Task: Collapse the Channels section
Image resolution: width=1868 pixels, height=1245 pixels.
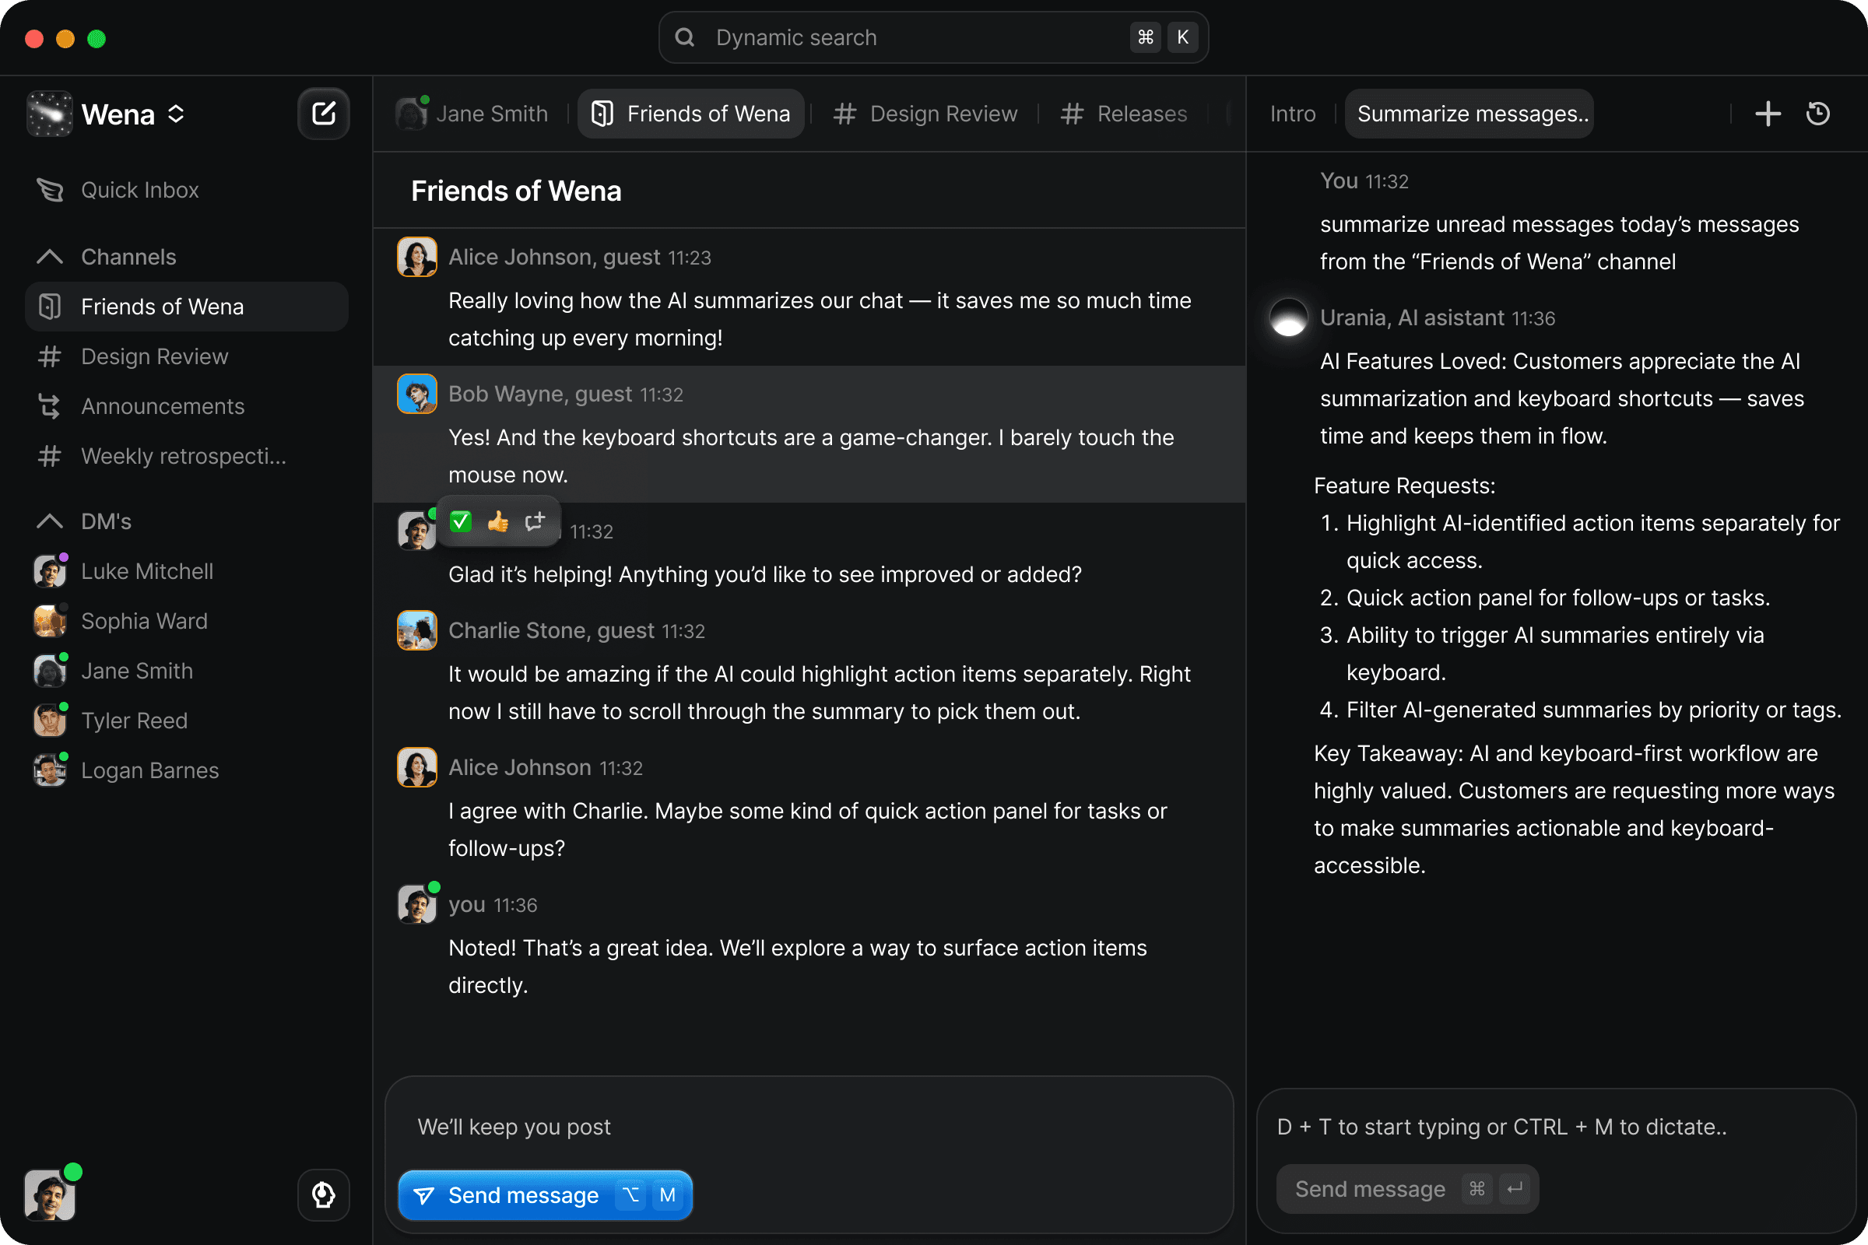Action: 49,257
